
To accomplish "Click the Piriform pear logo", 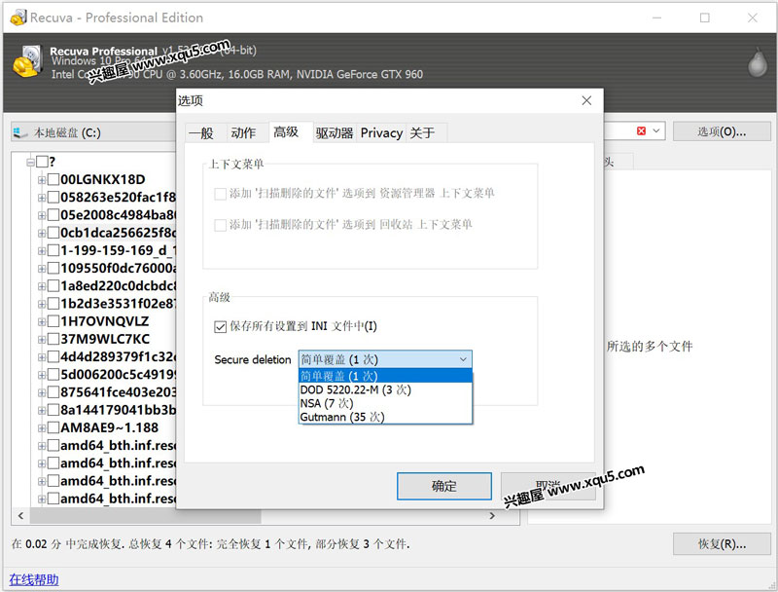I will coord(758,62).
